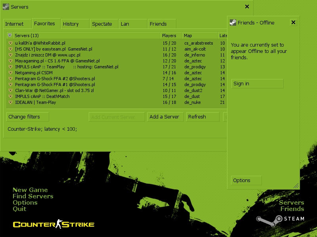317x237 pixels.
Task: Close the Friends - Offline window
Action: coord(293,23)
